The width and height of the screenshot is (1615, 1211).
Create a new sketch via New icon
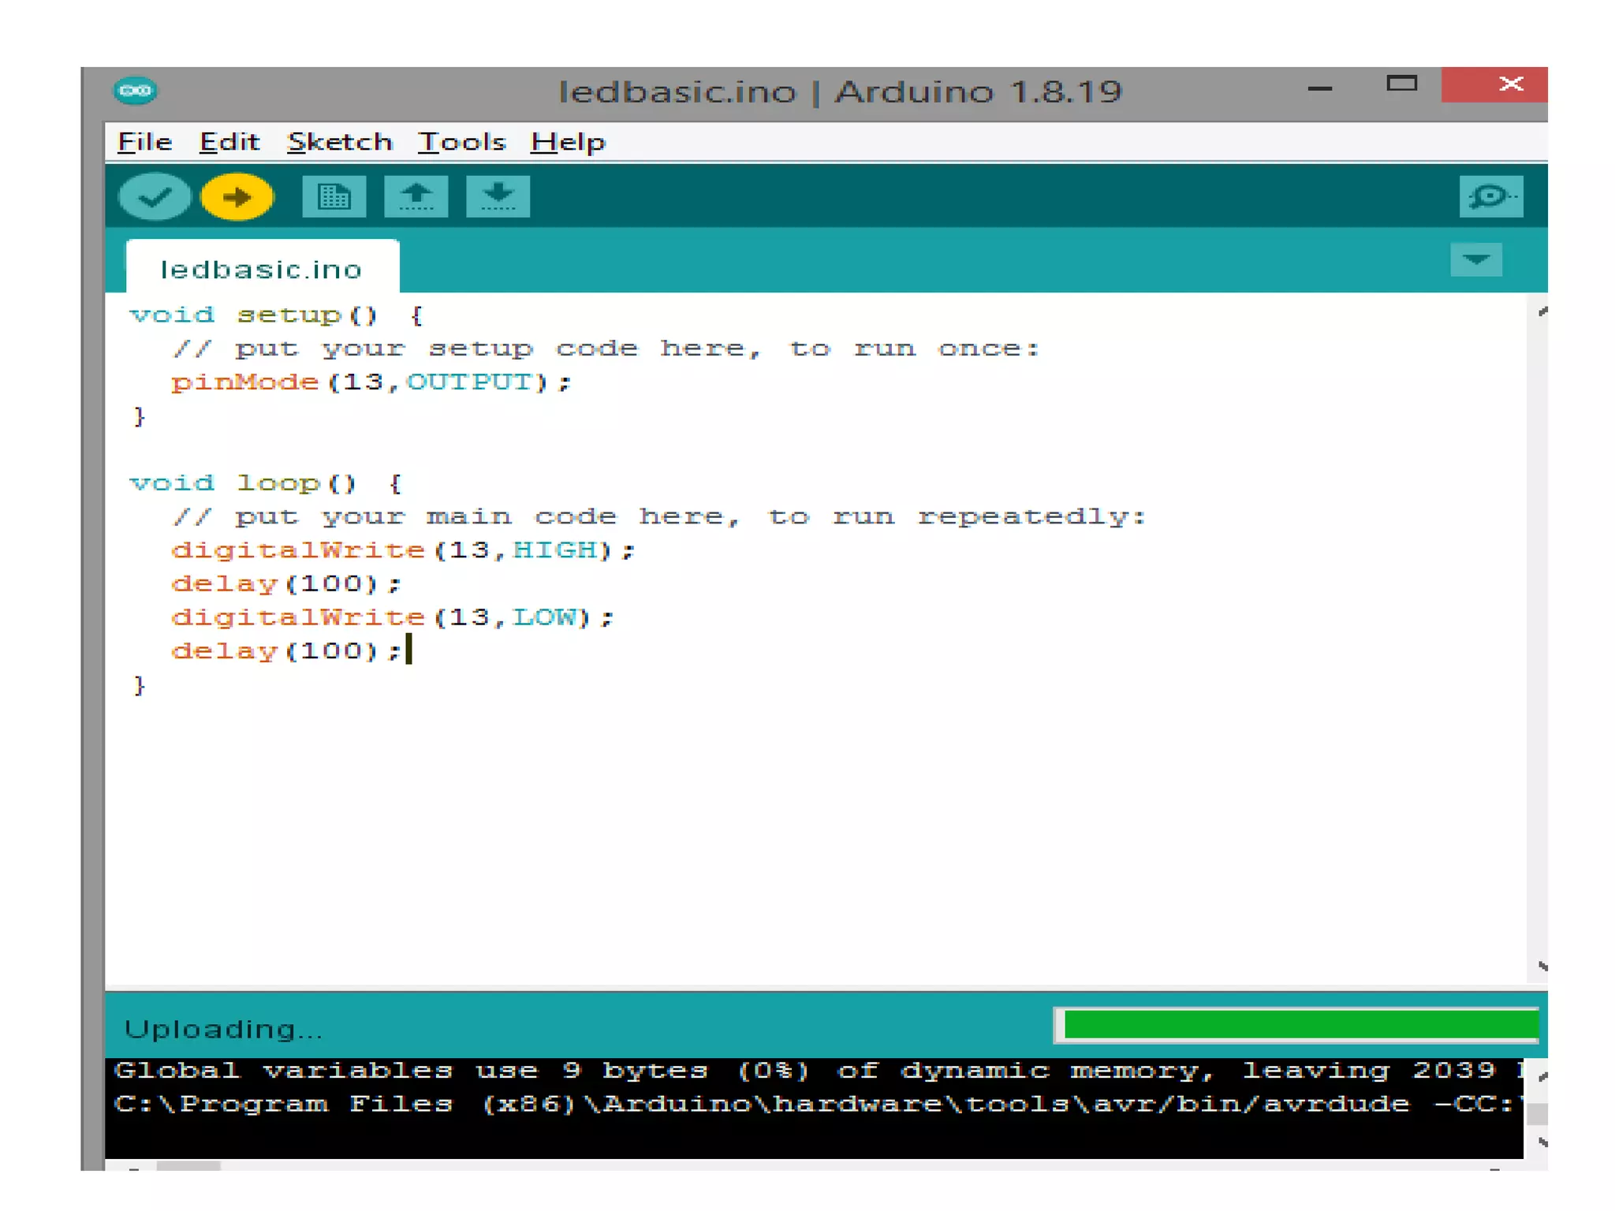(334, 196)
